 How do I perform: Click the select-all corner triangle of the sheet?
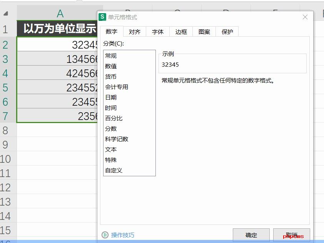6,13
